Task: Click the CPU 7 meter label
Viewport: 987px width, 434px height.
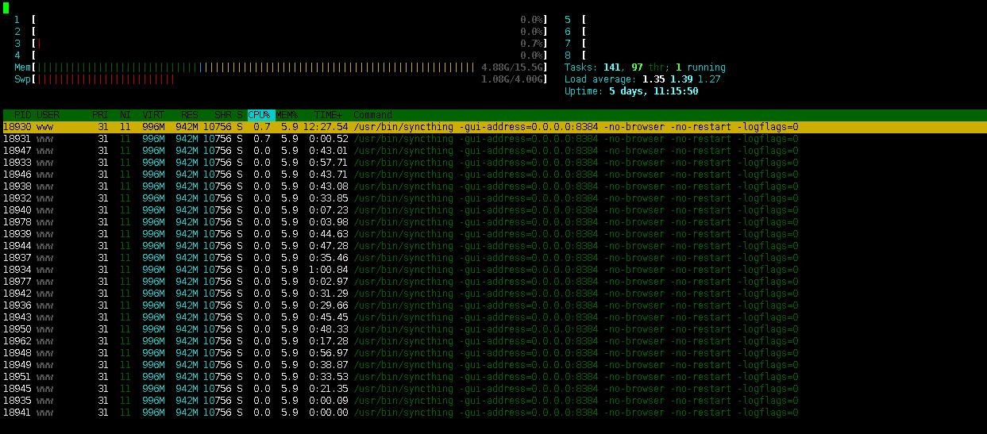Action: [x=568, y=43]
